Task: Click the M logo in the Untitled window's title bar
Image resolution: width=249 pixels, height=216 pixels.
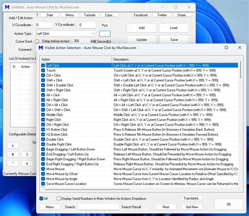Action: (7, 7)
